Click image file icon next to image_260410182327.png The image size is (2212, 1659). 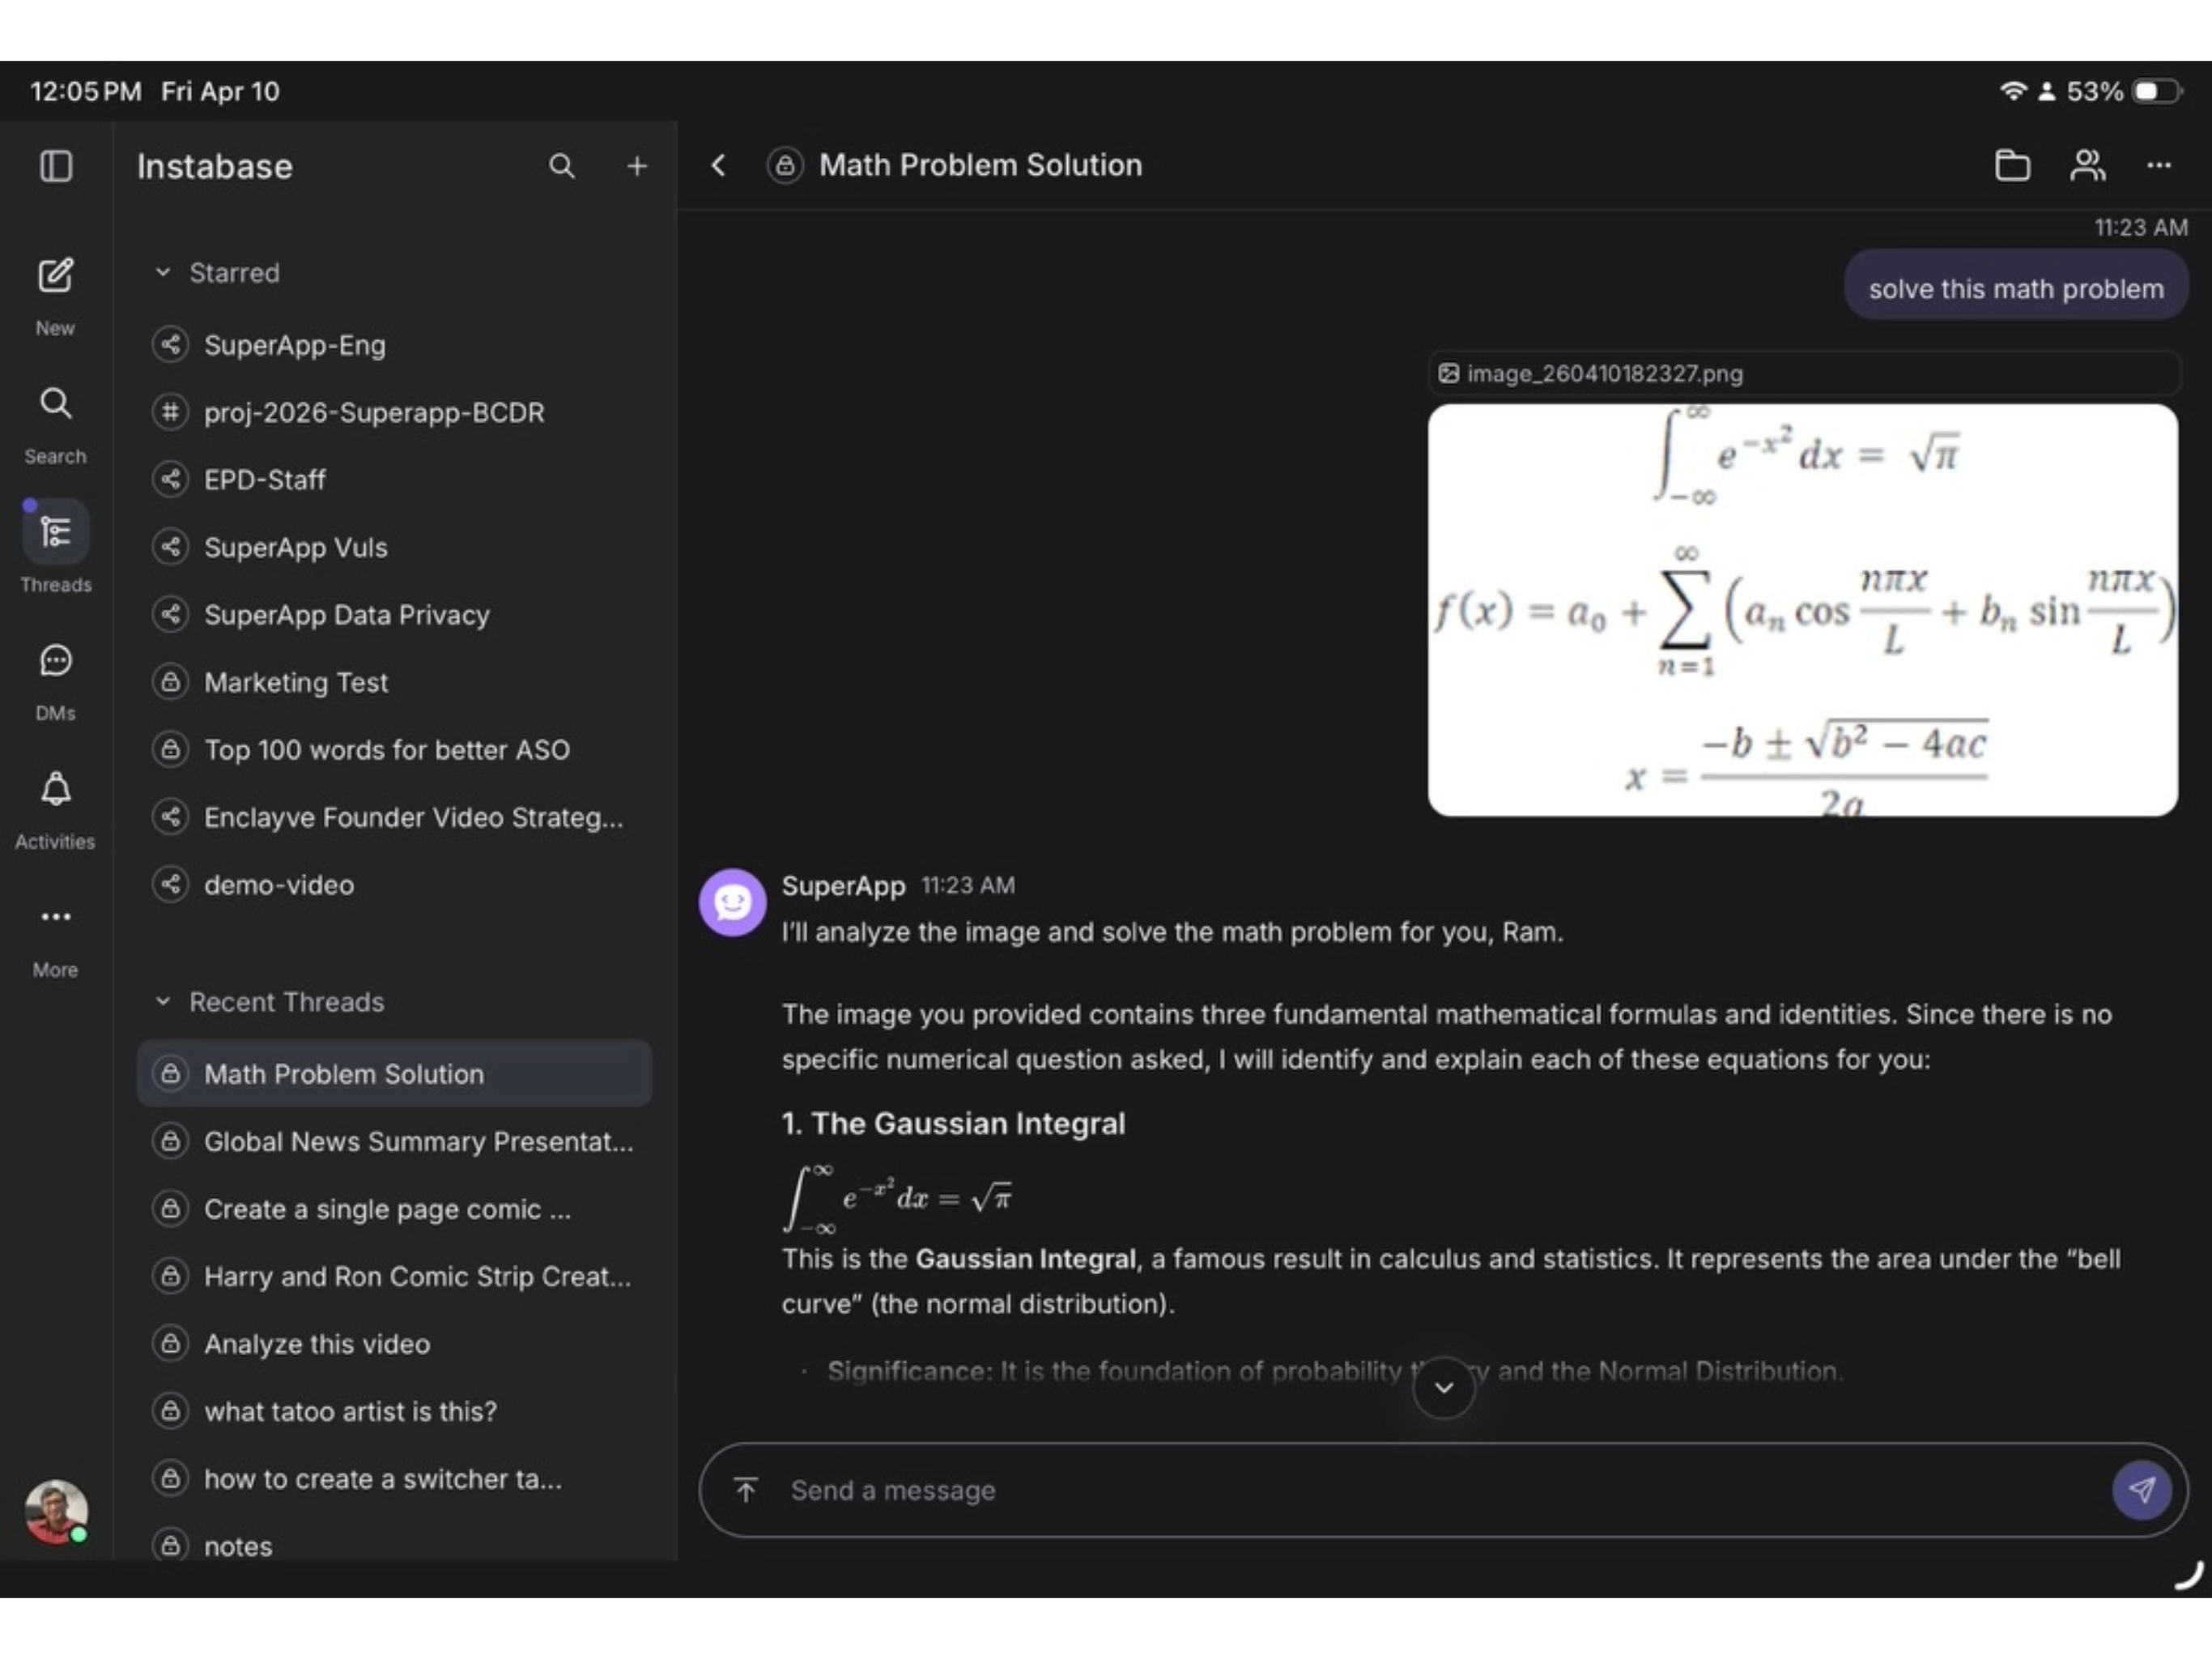pos(1448,373)
